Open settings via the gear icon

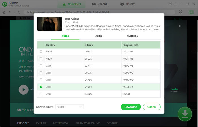[x=171, y=4]
